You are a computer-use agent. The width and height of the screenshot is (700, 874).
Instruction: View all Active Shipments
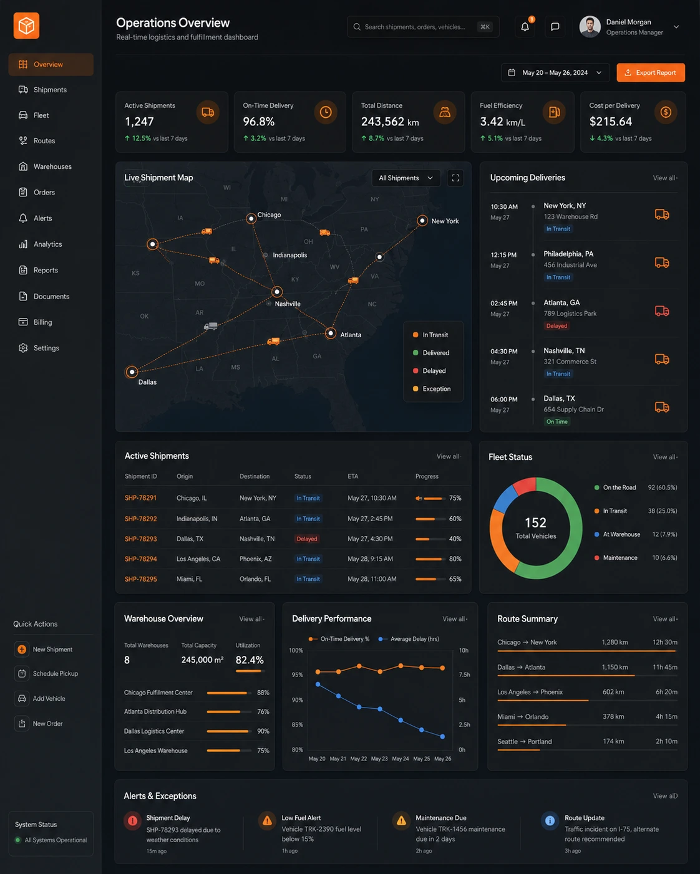click(449, 456)
